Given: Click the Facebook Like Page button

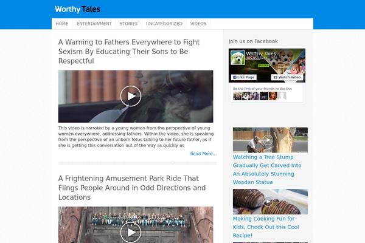Looking at the screenshot, I should point(244,77).
